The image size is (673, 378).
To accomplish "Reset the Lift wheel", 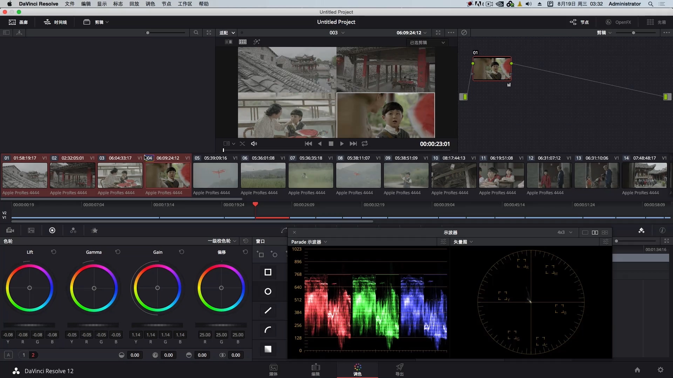I will [54, 252].
